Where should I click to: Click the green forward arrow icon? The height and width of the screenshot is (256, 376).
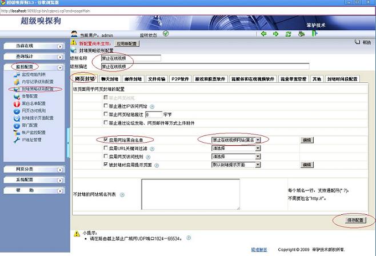pos(276,34)
